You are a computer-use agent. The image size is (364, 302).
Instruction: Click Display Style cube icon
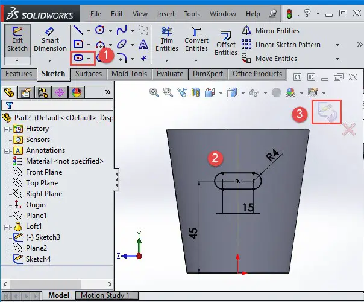click(232, 92)
